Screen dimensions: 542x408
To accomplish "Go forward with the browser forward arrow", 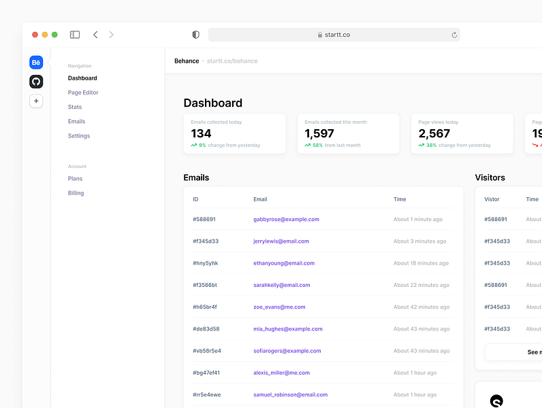I will coord(111,35).
